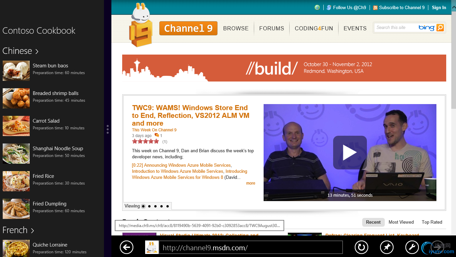The width and height of the screenshot is (456, 257).
Task: Select the Fried Dumpling recipe title
Action: point(50,204)
